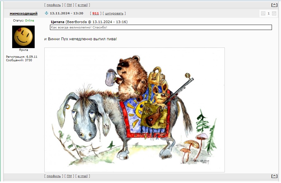
Task: Open post number 911 link
Action: [x=96, y=13]
